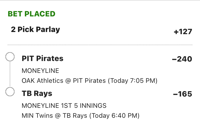
Task: Click the -165 odds for Rays
Action: [182, 94]
